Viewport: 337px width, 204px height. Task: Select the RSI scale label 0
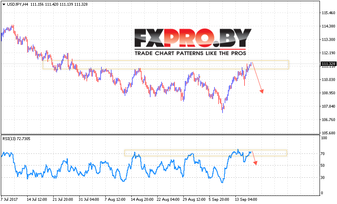(x=322, y=193)
